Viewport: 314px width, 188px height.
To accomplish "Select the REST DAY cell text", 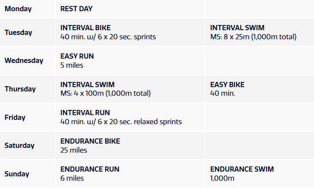I will coord(77,9).
